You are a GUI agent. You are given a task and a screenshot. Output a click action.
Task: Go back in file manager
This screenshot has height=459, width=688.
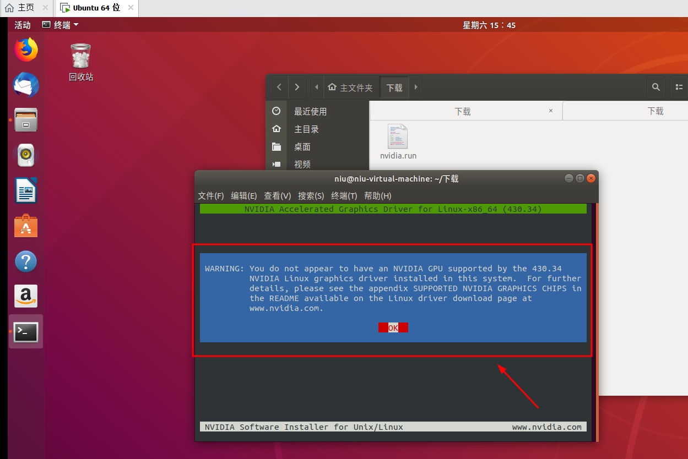279,87
